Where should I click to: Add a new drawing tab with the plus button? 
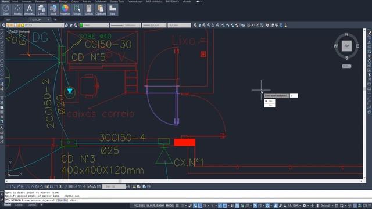pyautogui.click(x=55, y=20)
